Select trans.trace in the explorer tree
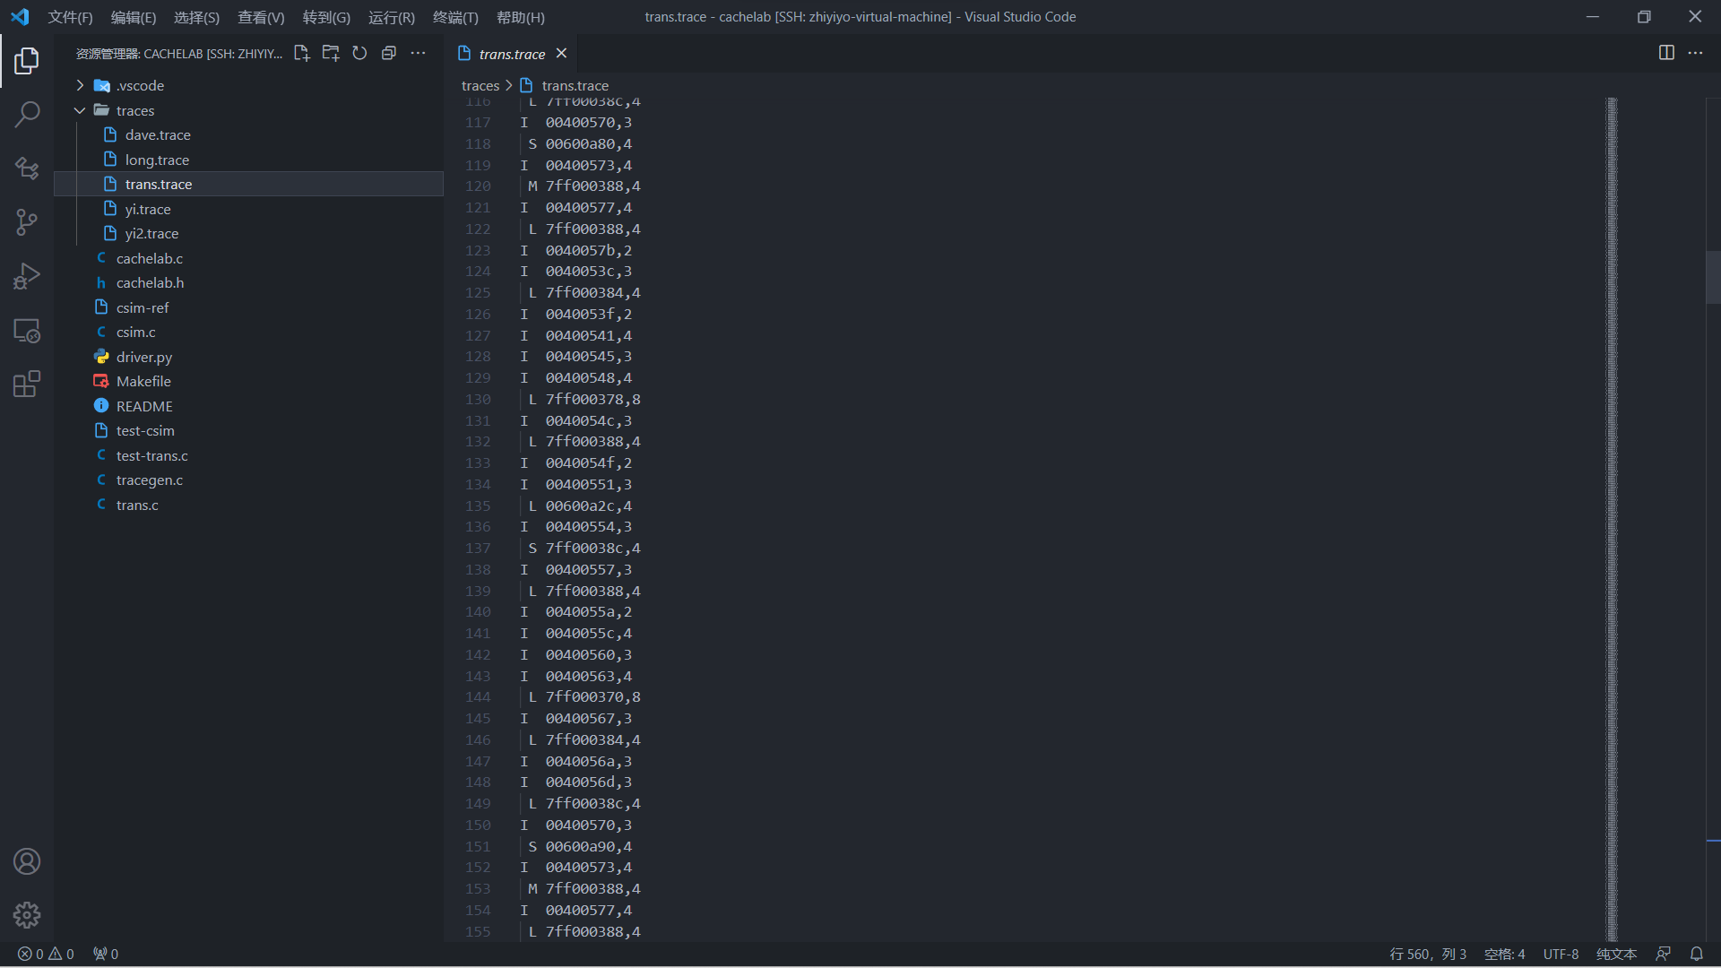This screenshot has height=968, width=1721. pyautogui.click(x=248, y=184)
